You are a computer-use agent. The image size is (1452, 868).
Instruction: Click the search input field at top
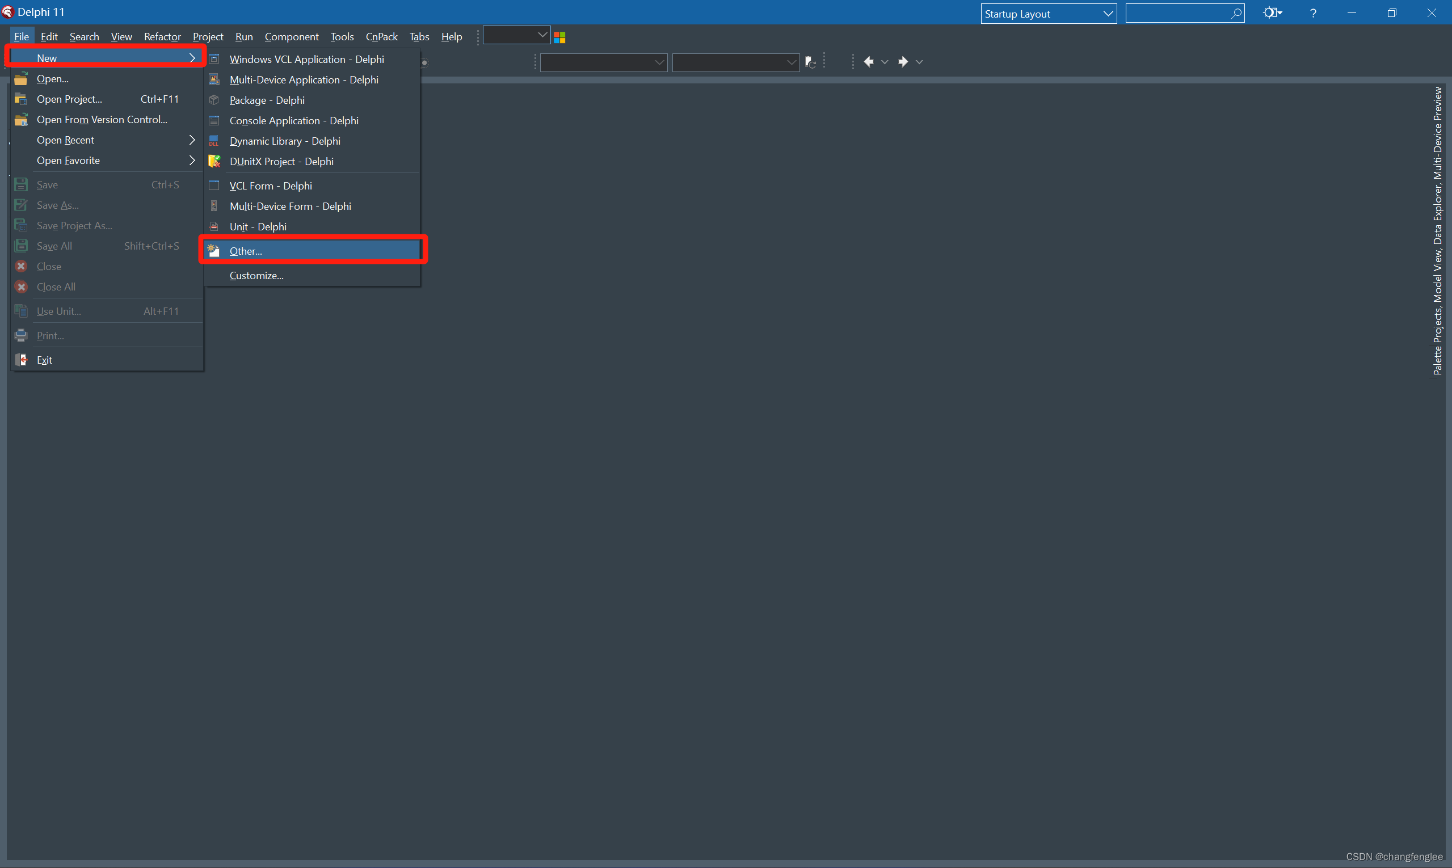pyautogui.click(x=1182, y=12)
